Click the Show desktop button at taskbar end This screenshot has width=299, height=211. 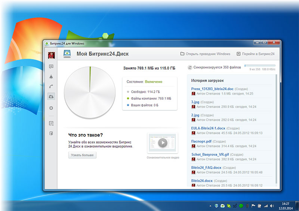point(297,206)
